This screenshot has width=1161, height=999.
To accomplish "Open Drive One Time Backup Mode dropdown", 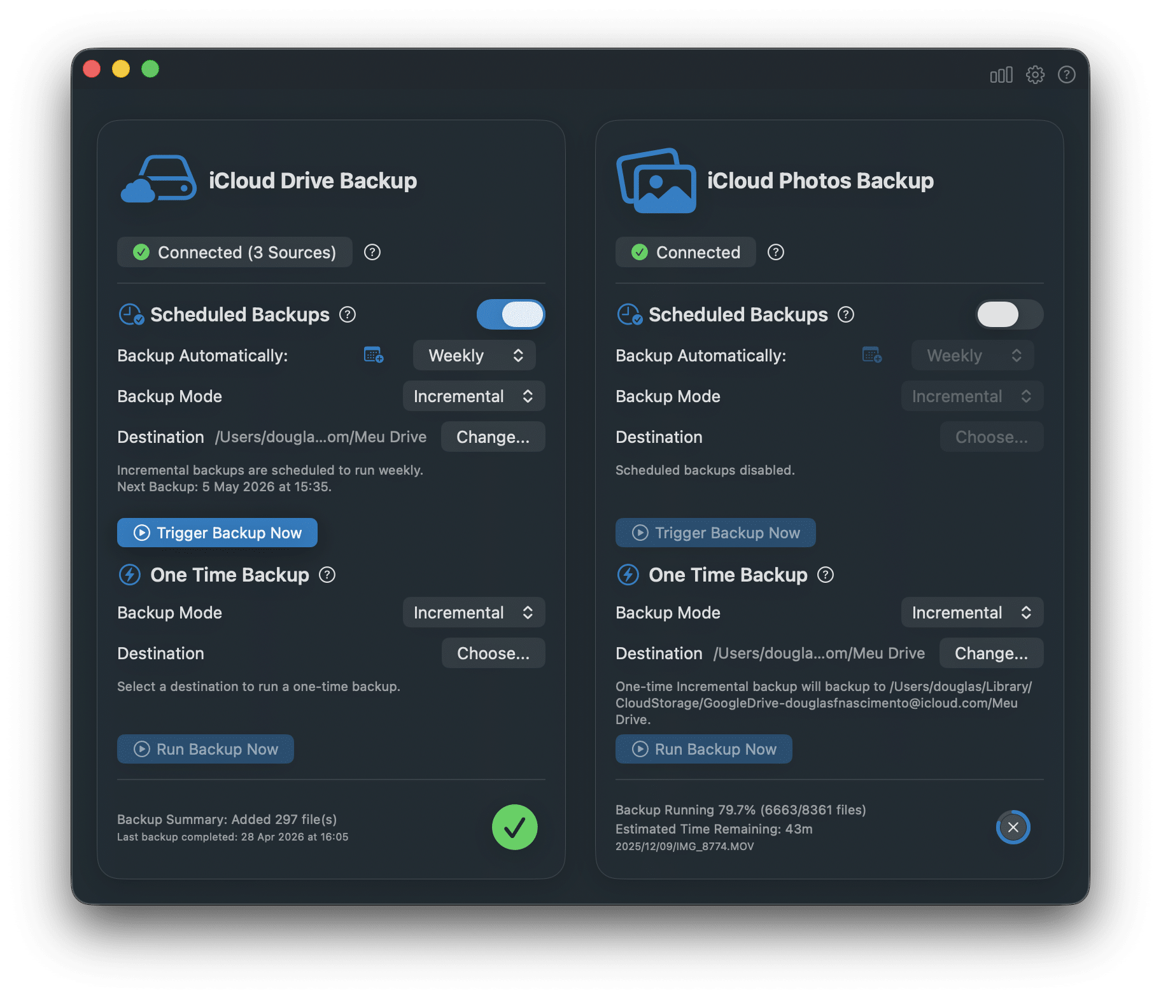I will [474, 612].
